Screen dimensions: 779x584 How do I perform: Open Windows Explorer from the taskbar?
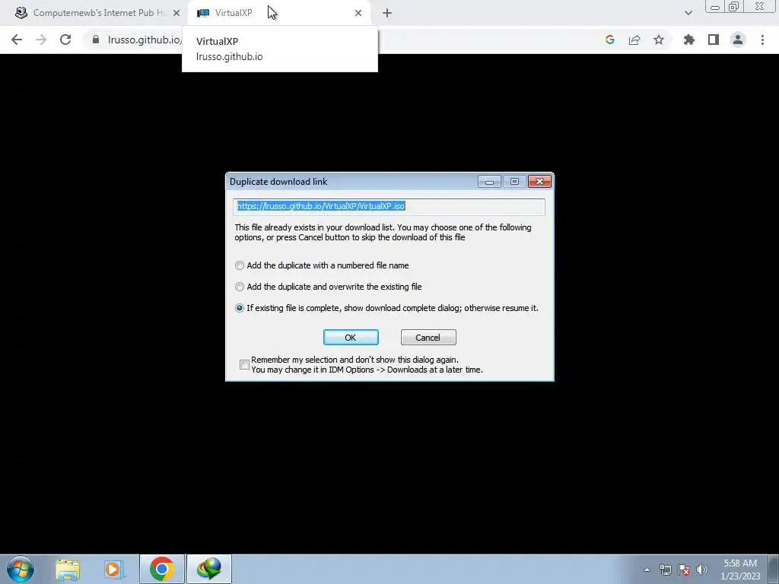point(68,569)
